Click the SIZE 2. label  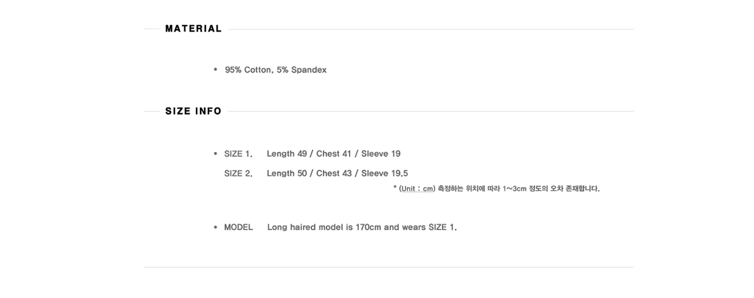pos(238,173)
